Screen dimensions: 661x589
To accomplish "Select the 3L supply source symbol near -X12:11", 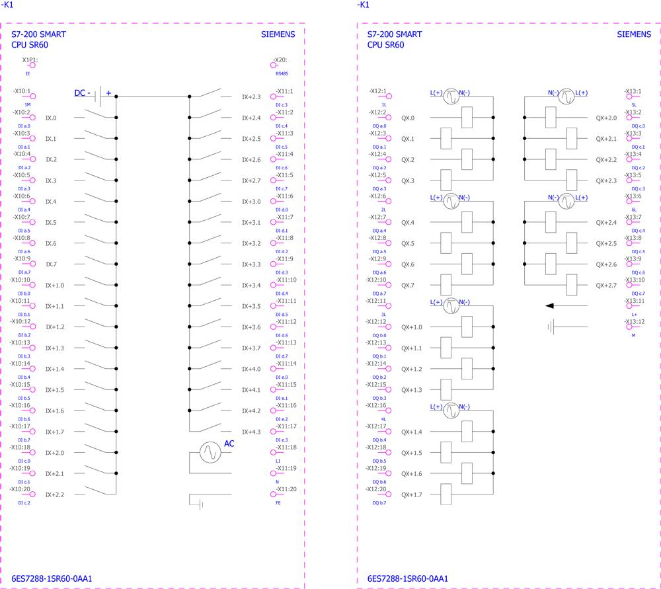I will coord(451,306).
